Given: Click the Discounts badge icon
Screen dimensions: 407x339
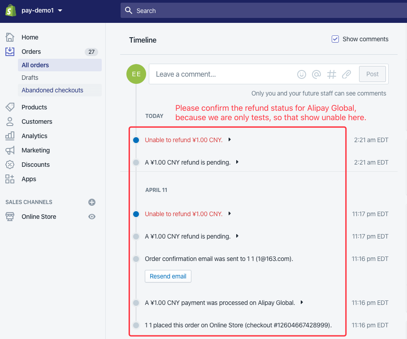Looking at the screenshot, I should [x=10, y=165].
